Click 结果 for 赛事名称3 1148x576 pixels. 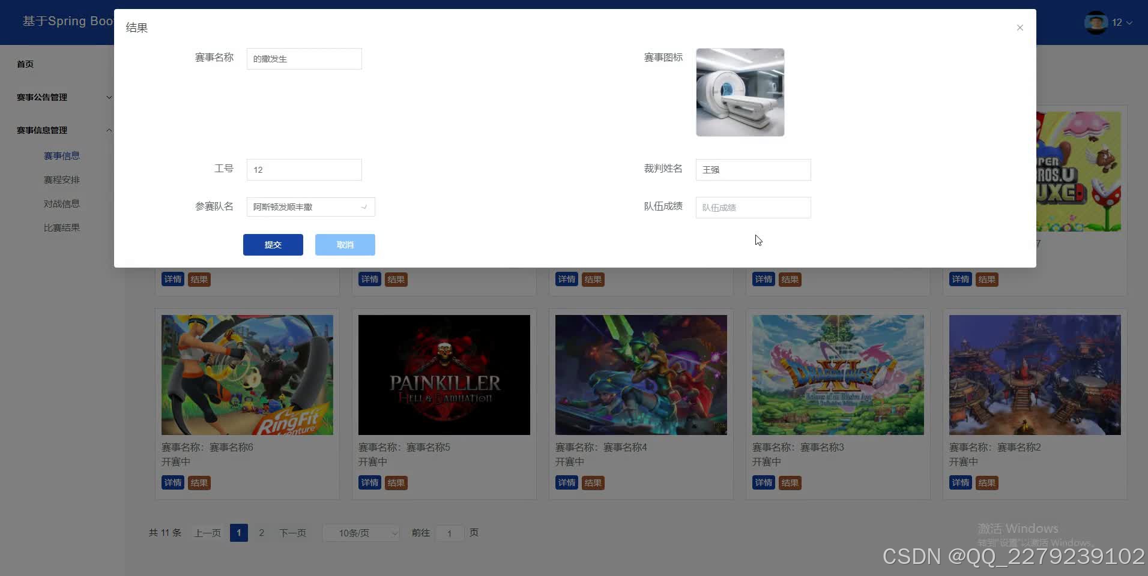[790, 482]
